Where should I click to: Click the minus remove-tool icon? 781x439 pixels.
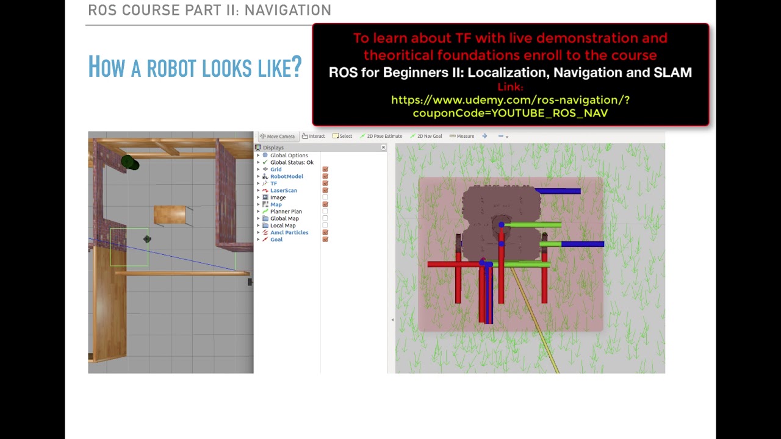(x=501, y=136)
